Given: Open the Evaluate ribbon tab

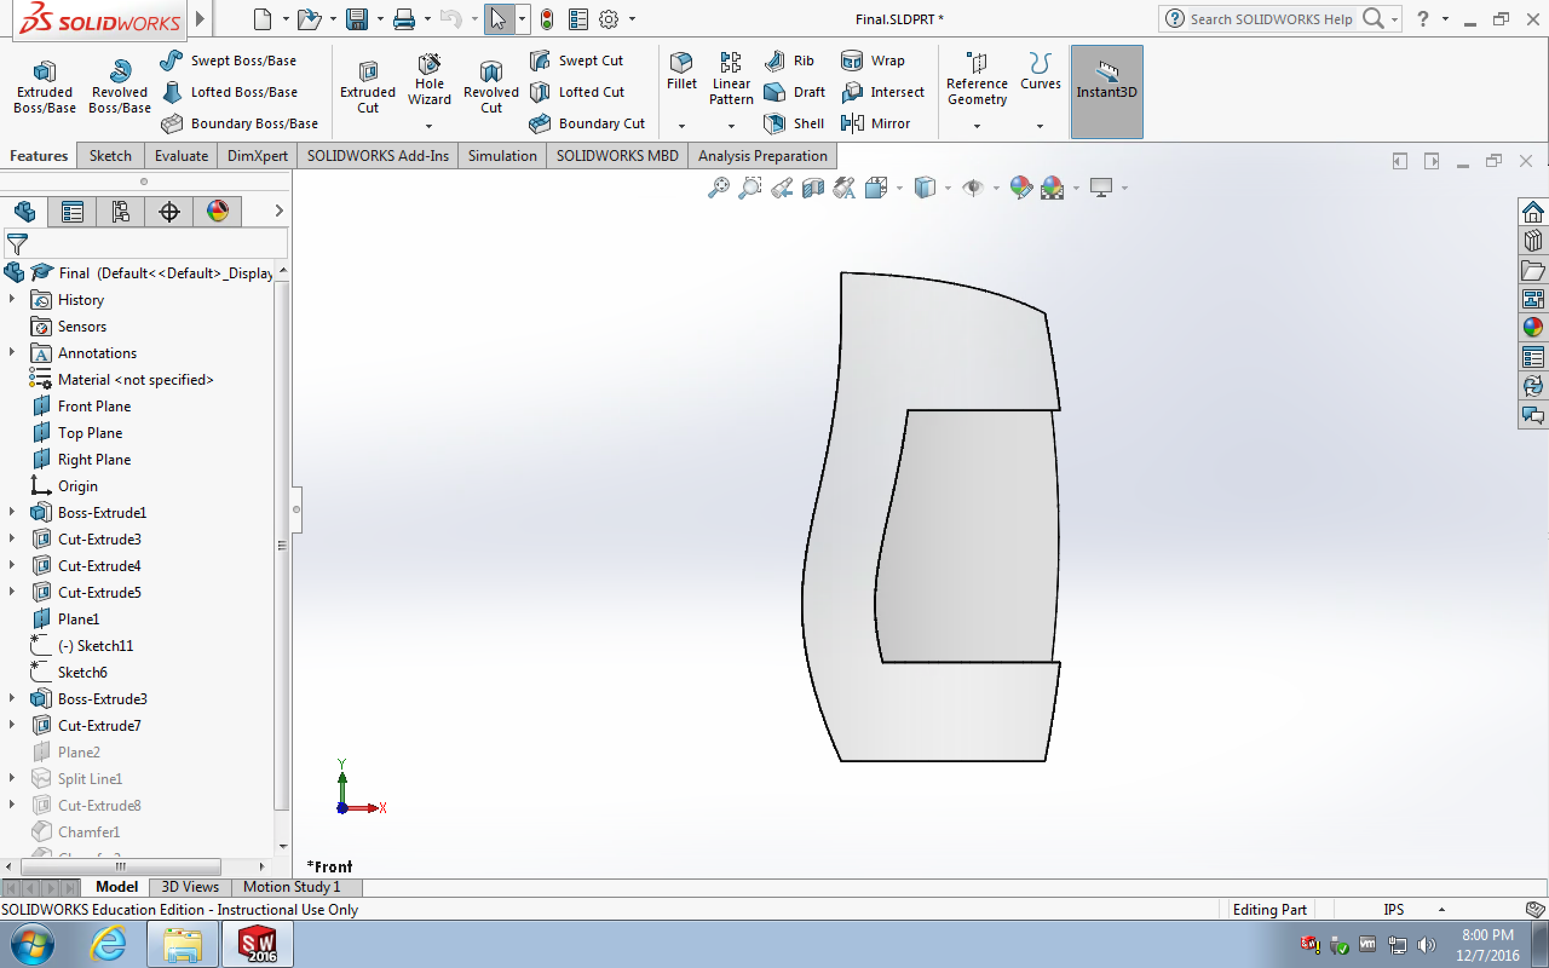Looking at the screenshot, I should 181,155.
